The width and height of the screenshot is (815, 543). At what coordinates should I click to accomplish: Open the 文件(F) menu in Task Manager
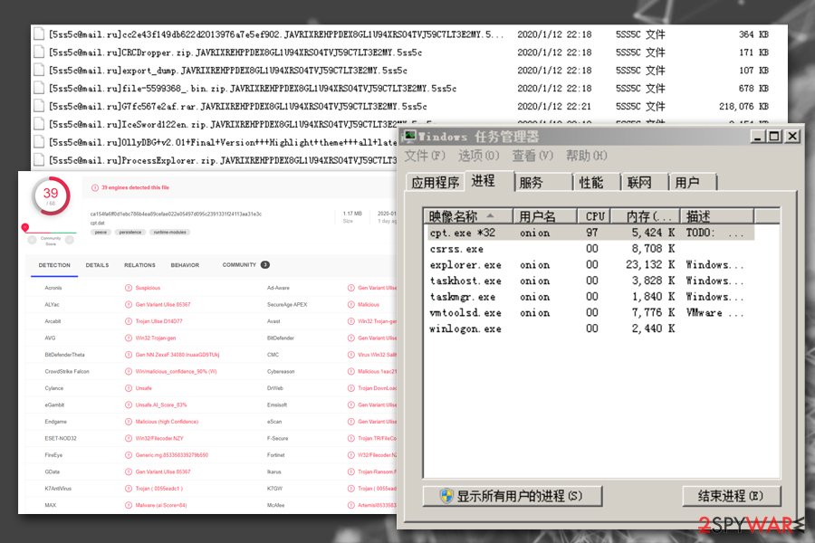click(x=425, y=156)
